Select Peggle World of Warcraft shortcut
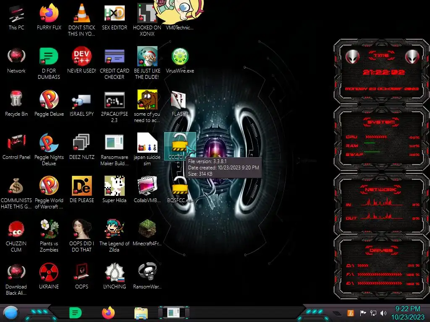Image resolution: width=430 pixels, height=322 pixels. click(49, 193)
